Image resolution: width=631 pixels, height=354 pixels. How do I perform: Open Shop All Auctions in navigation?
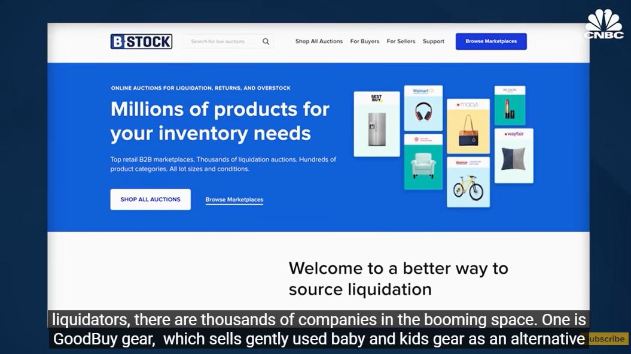click(319, 41)
